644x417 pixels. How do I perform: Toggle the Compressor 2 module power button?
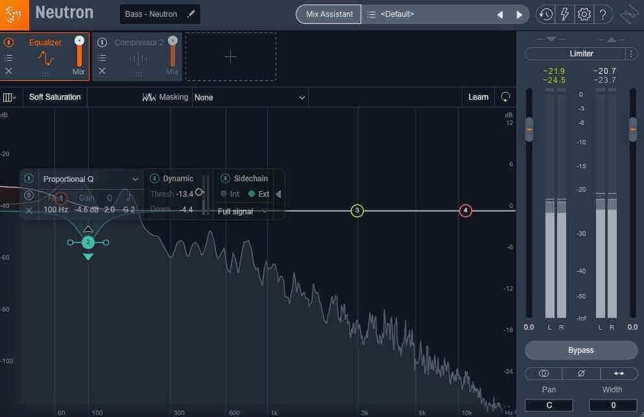(102, 42)
